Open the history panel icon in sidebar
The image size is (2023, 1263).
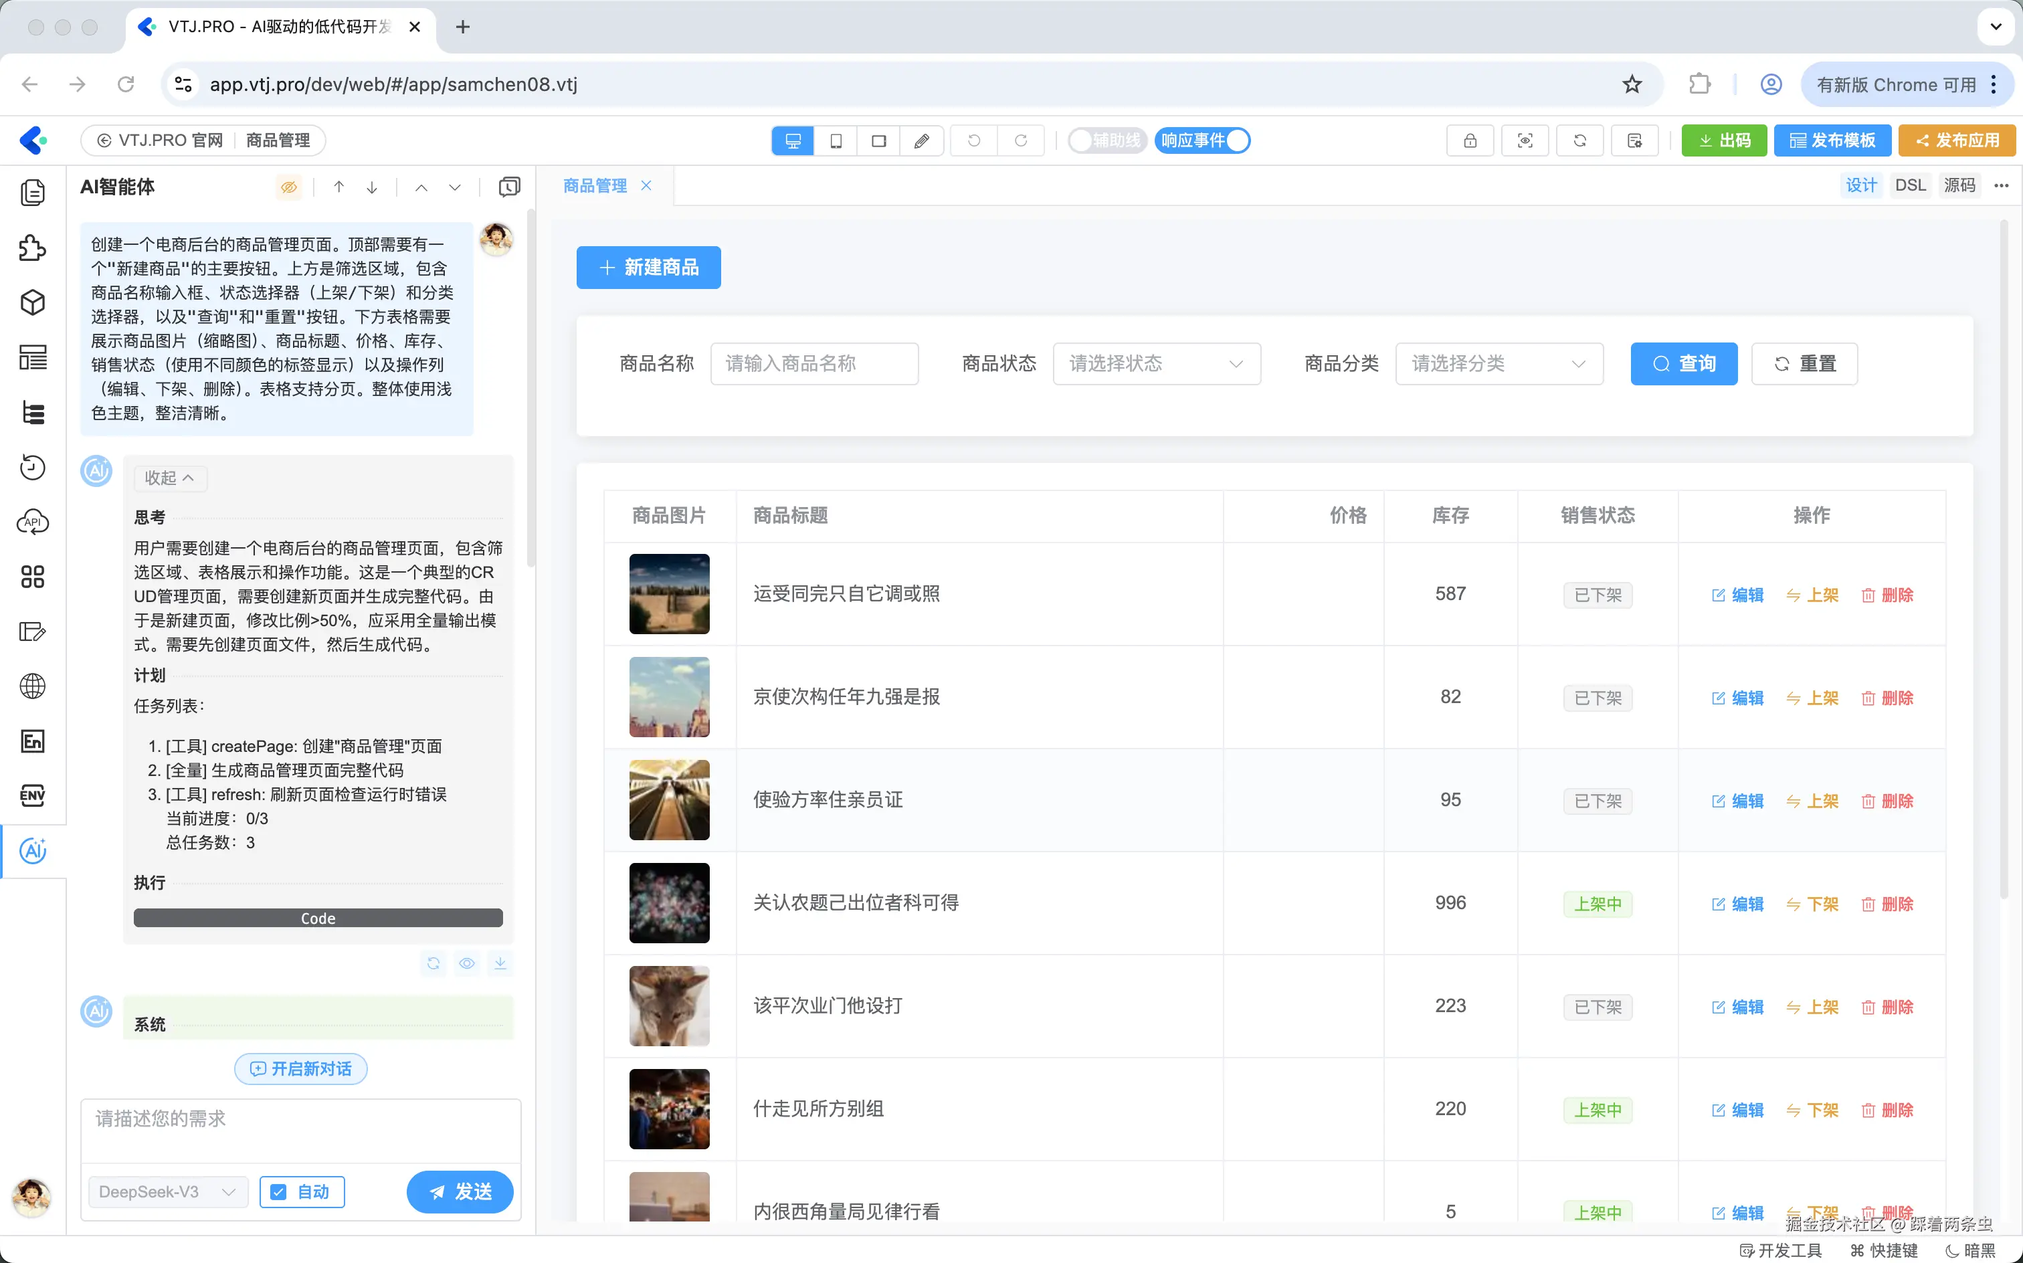coord(33,467)
